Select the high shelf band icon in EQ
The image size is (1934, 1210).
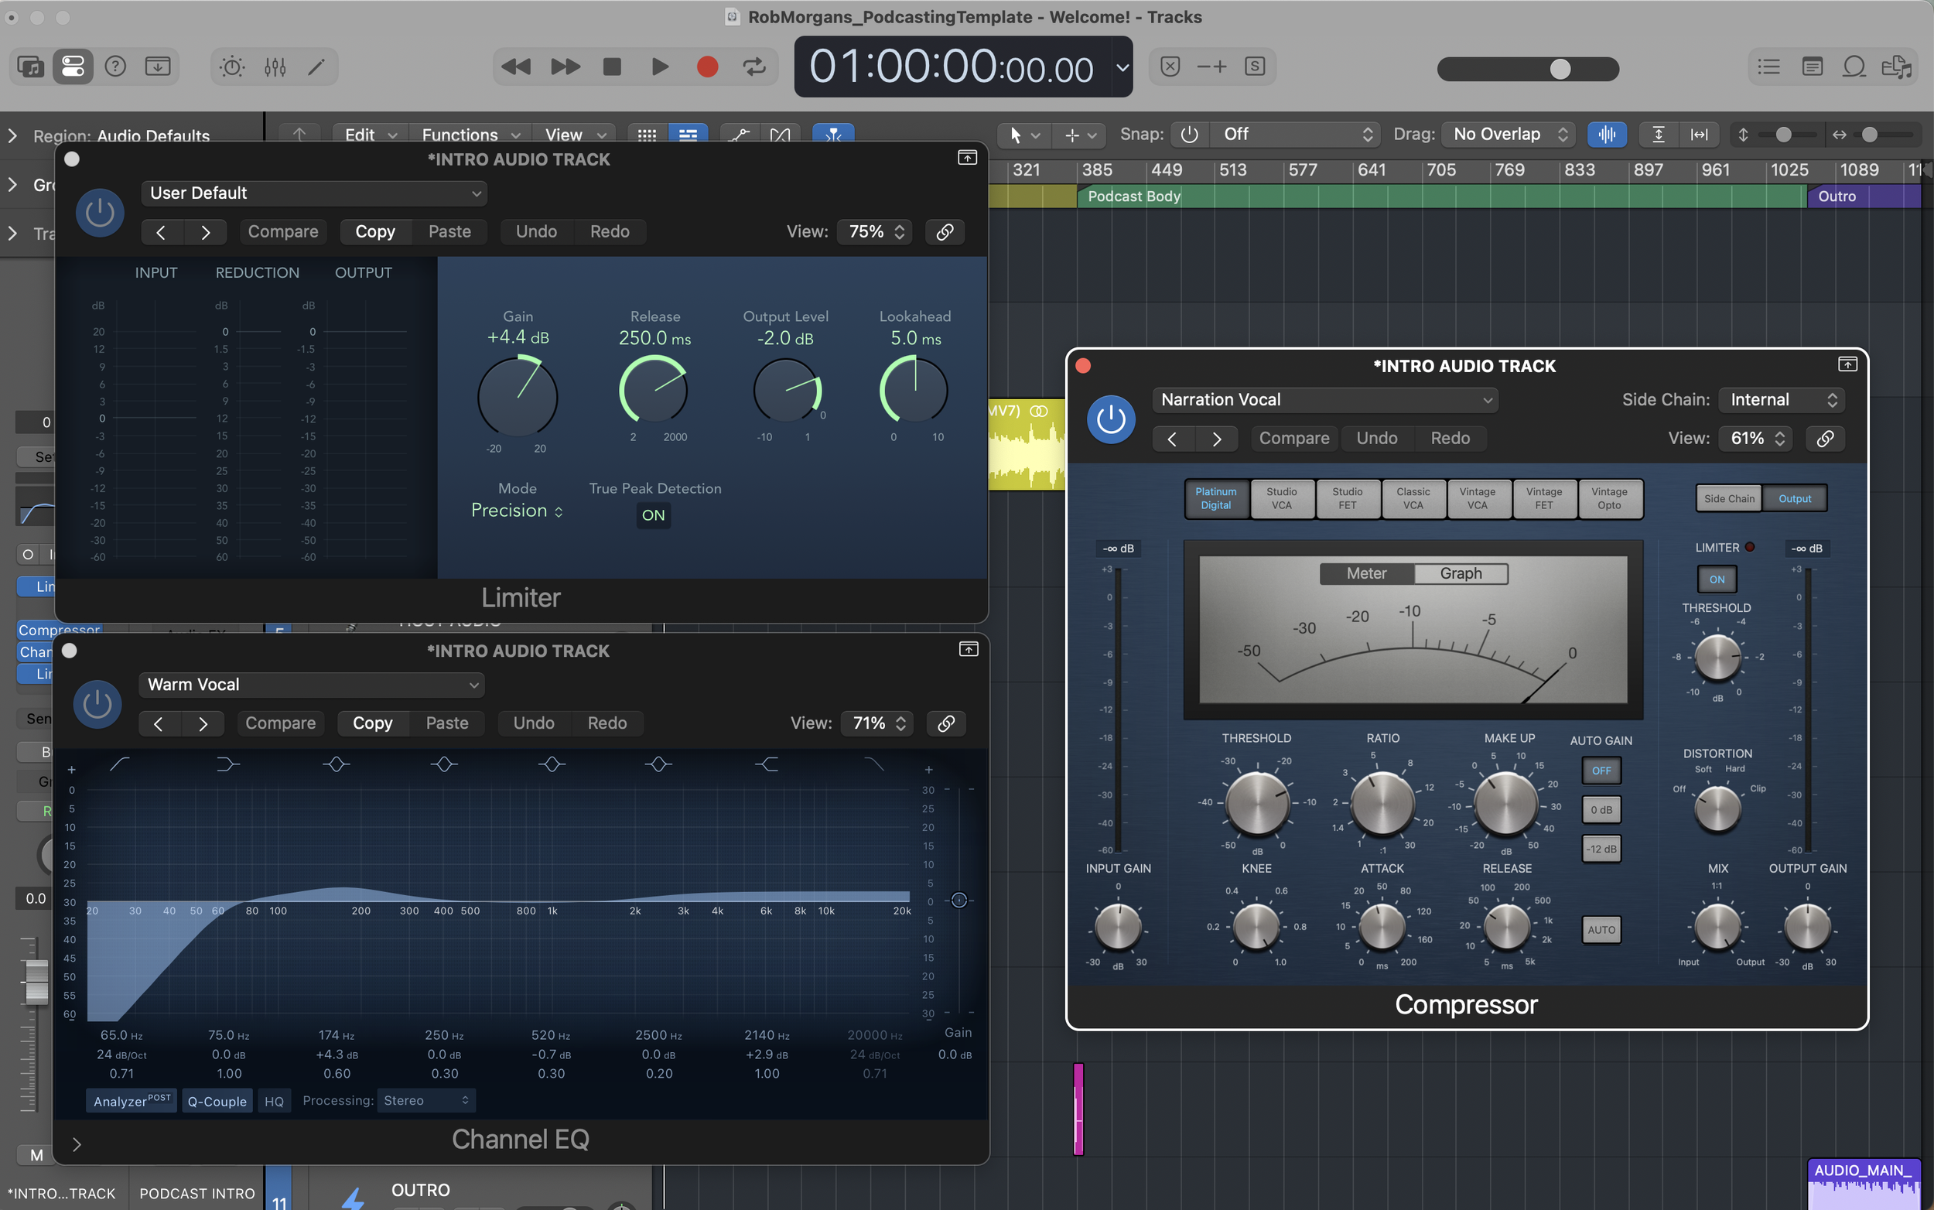[x=767, y=764]
